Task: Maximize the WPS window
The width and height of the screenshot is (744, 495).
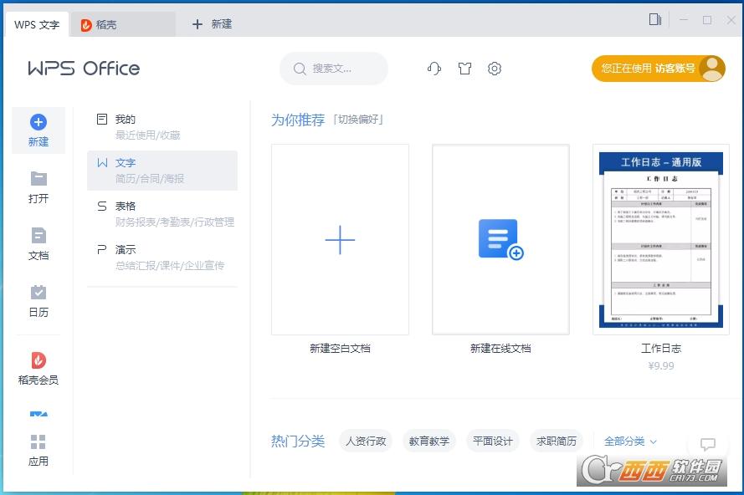Action: [x=707, y=19]
